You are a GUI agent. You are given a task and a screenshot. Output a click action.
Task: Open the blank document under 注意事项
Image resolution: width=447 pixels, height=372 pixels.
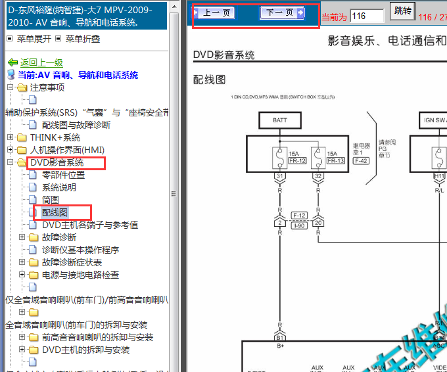[33, 100]
